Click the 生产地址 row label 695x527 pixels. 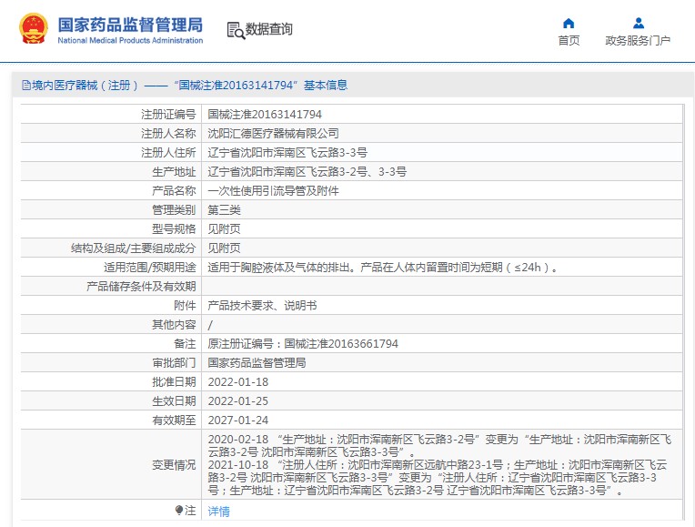click(x=174, y=172)
